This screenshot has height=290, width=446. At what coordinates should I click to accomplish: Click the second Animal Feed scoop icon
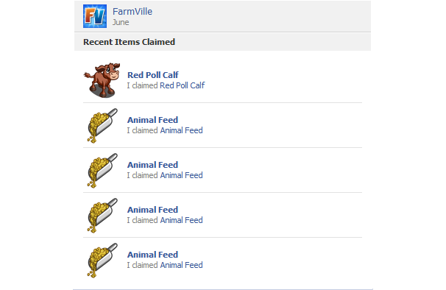pyautogui.click(x=102, y=170)
